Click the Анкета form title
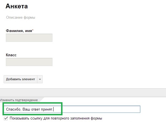Screen dimensions: 166x122 pyautogui.click(x=17, y=6)
